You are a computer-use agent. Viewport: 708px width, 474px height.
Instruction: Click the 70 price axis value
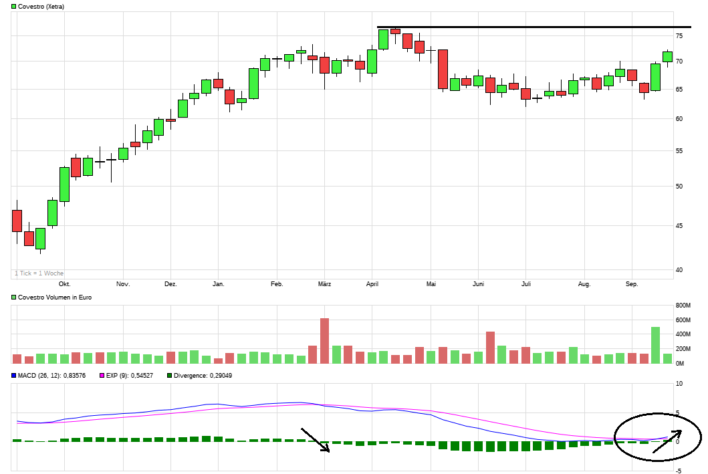(x=679, y=61)
